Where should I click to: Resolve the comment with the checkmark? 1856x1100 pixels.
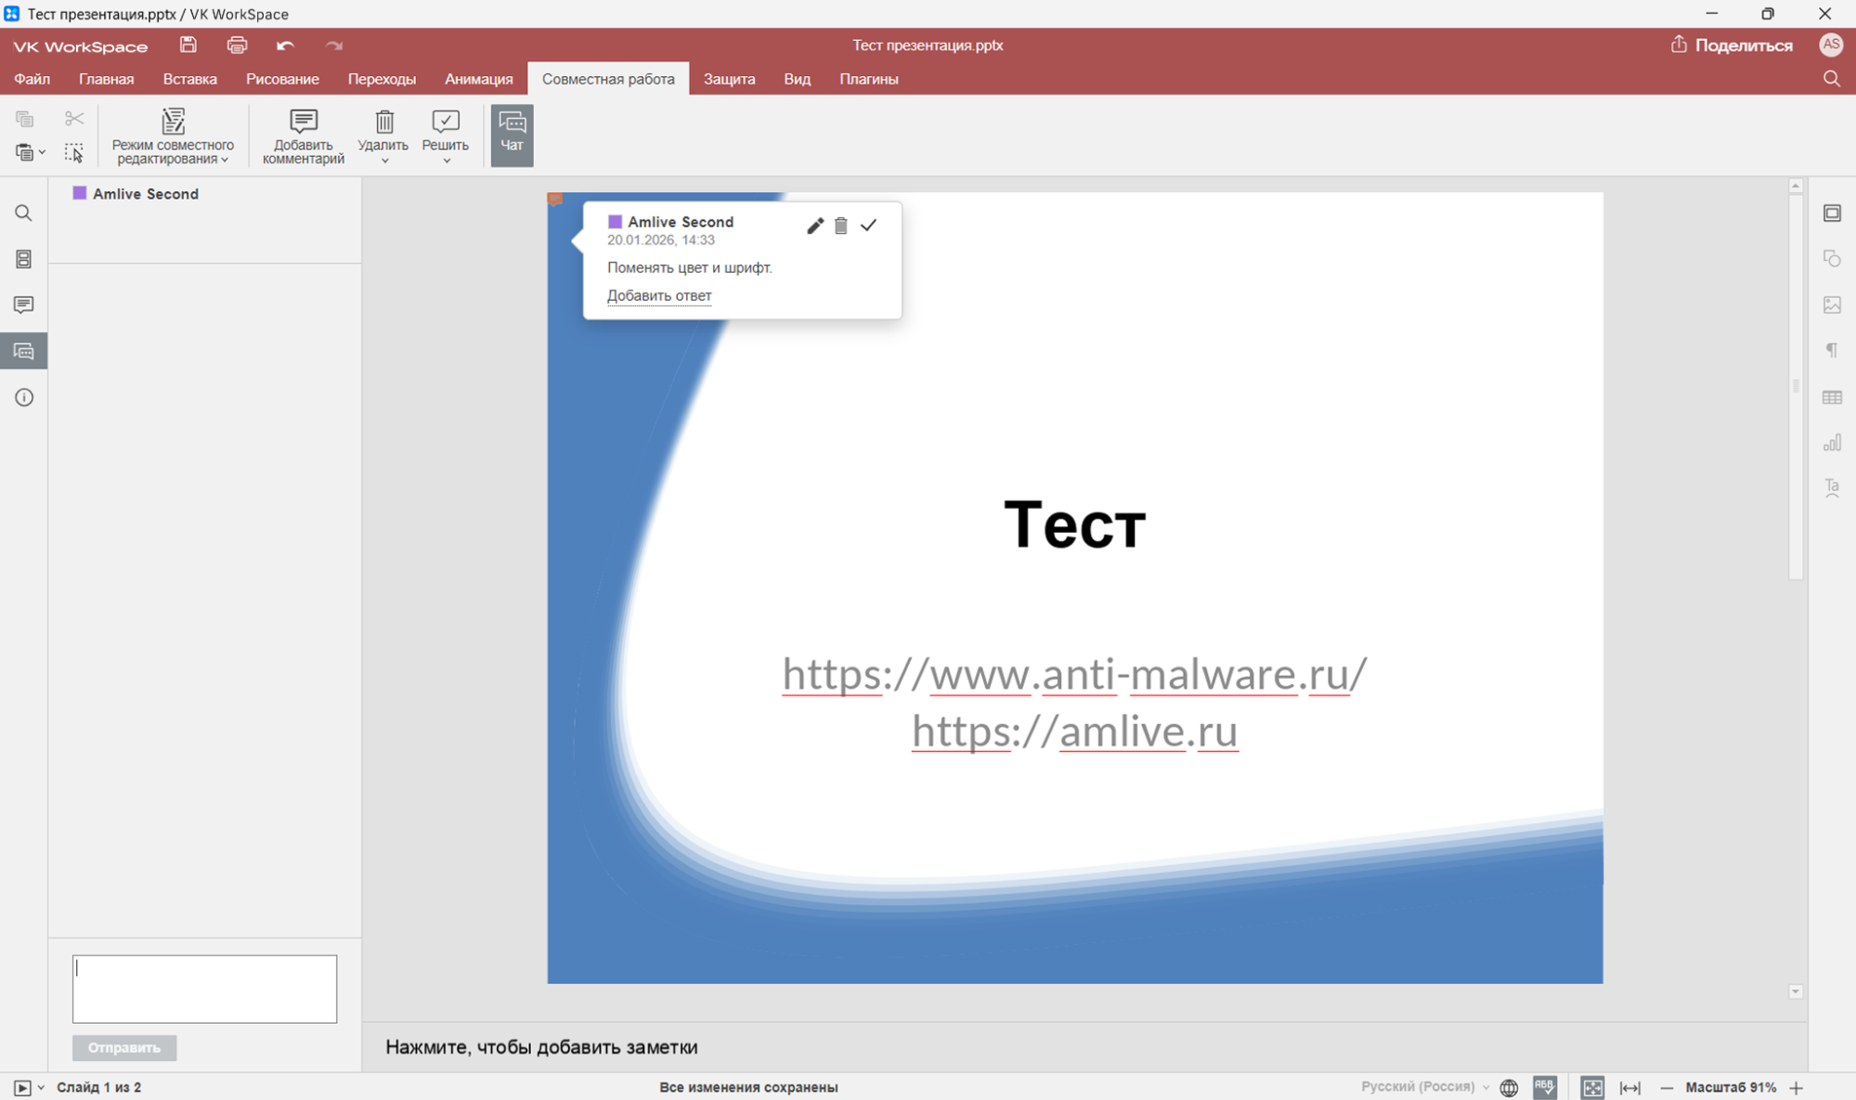pos(868,226)
